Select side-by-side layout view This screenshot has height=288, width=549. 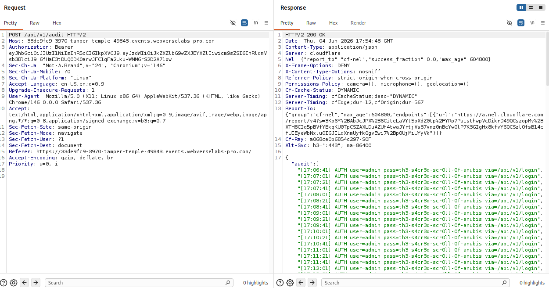[x=521, y=7]
